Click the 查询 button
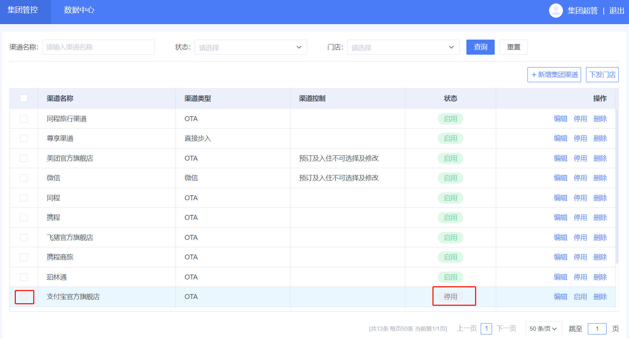 click(480, 47)
